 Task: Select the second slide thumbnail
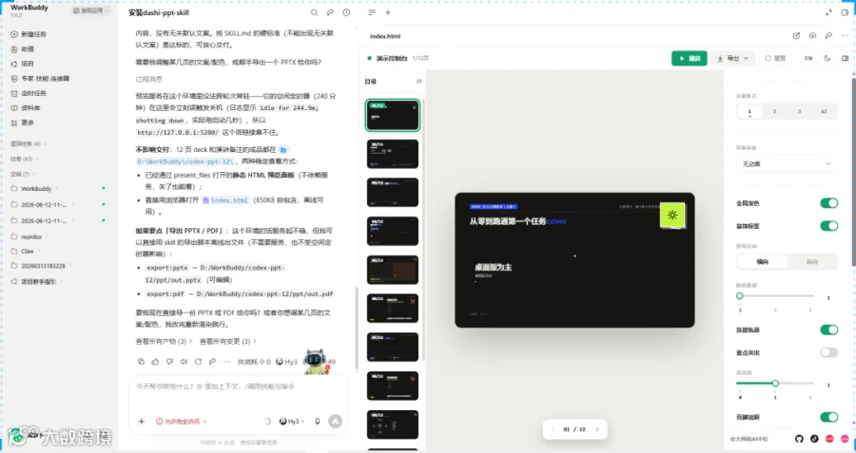pos(393,154)
